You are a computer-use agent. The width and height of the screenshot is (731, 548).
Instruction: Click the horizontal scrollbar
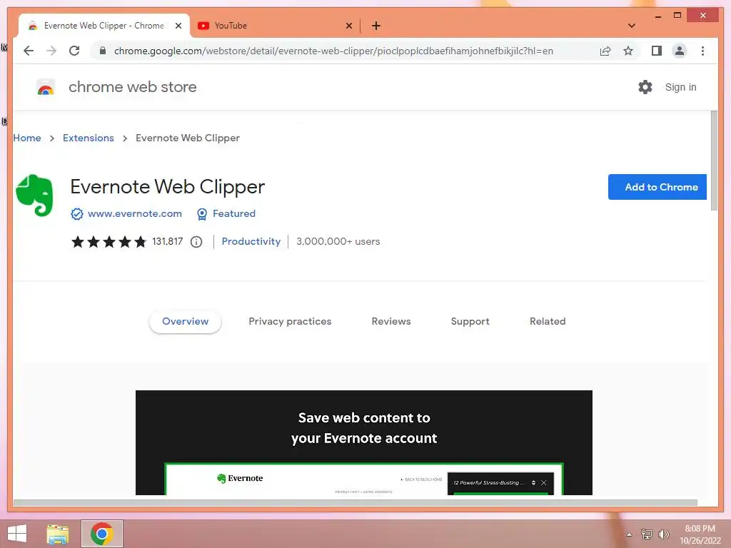[356, 503]
